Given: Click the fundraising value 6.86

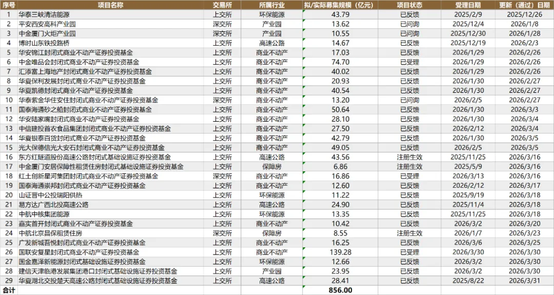Looking at the screenshot, I should point(340,167).
